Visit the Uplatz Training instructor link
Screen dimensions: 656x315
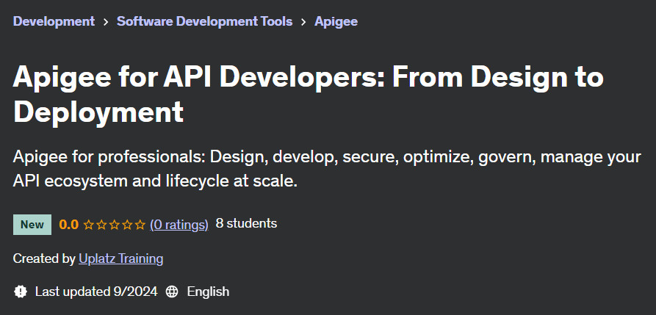[x=121, y=258]
